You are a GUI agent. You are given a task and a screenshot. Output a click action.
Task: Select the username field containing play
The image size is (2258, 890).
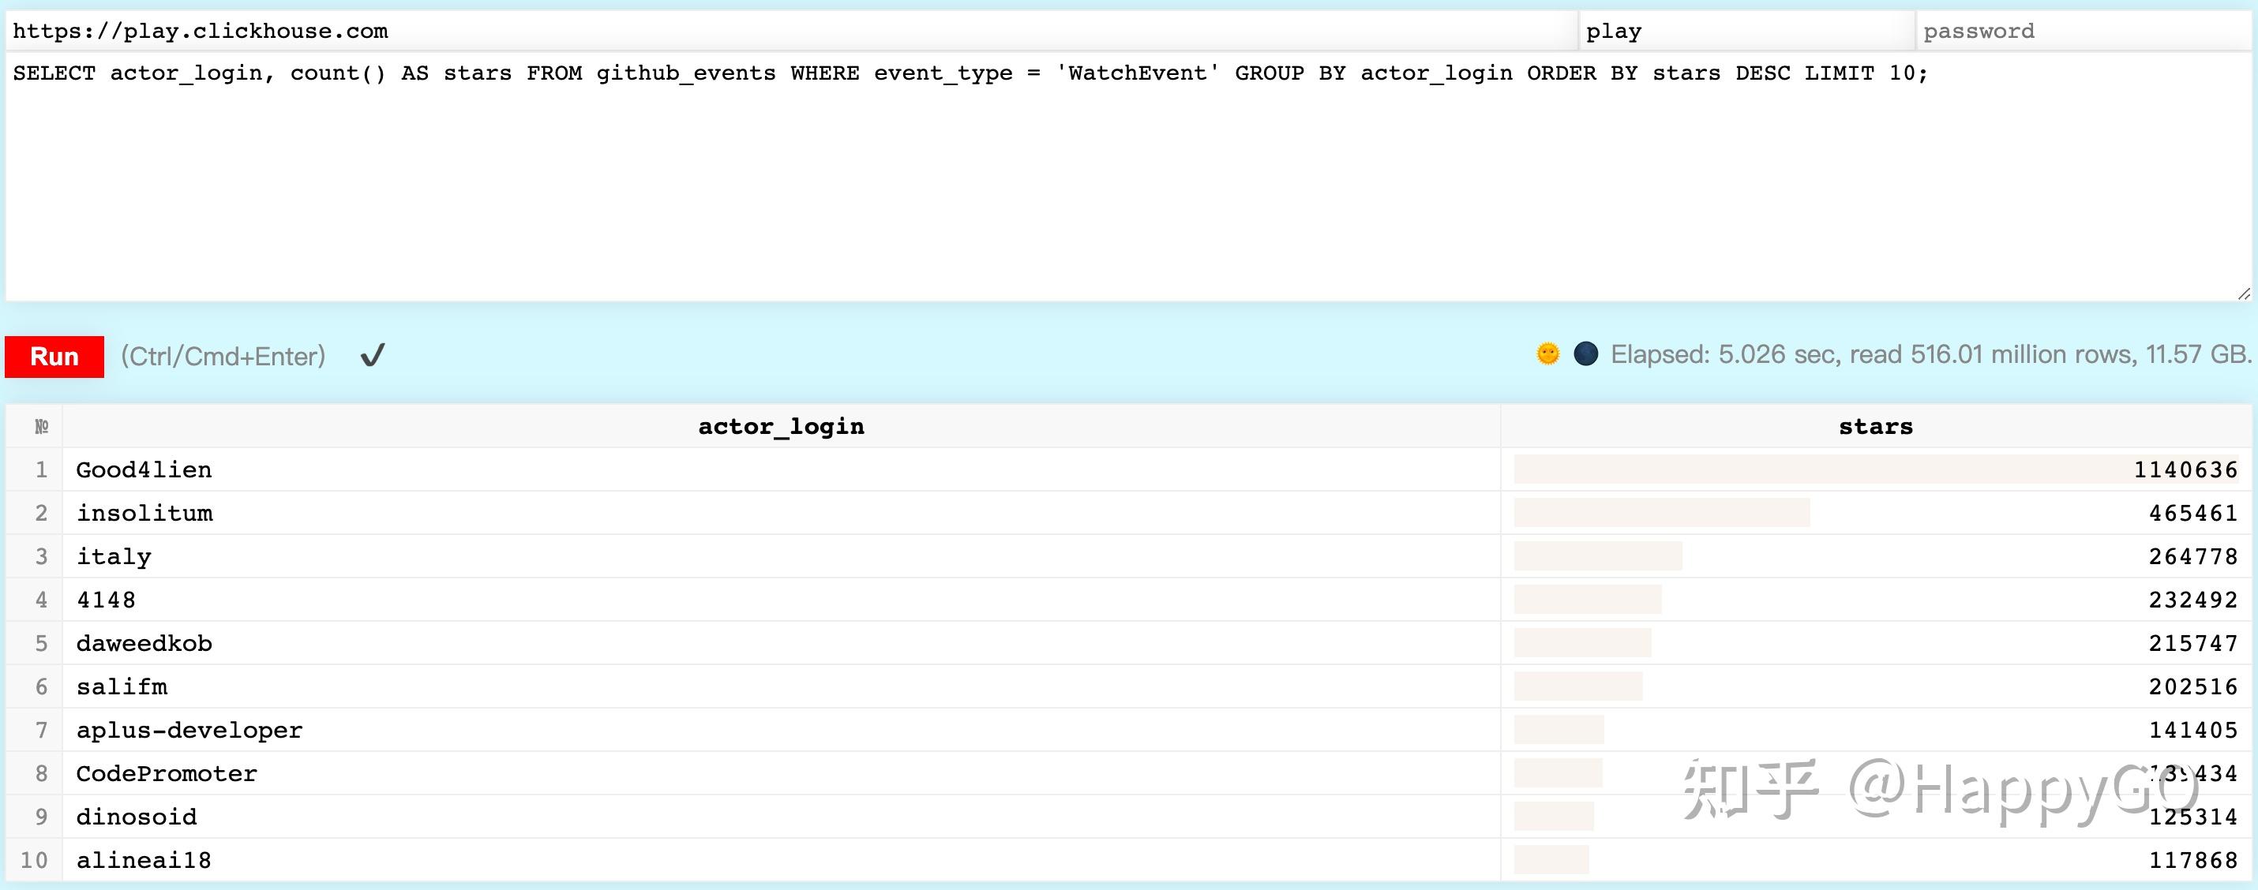(x=1744, y=31)
